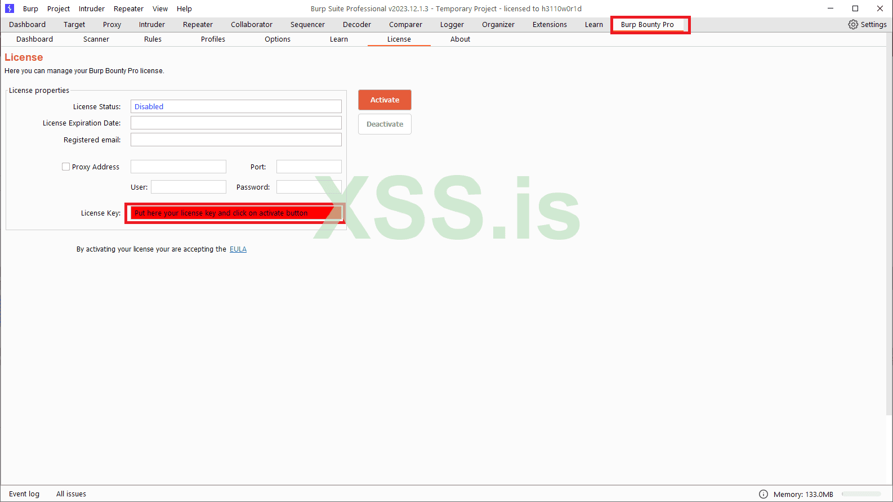Click the Burp Suite logo icon
893x502 pixels.
pos(9,8)
